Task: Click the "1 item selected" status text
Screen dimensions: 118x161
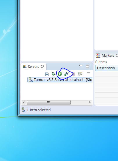Action: coord(39,110)
